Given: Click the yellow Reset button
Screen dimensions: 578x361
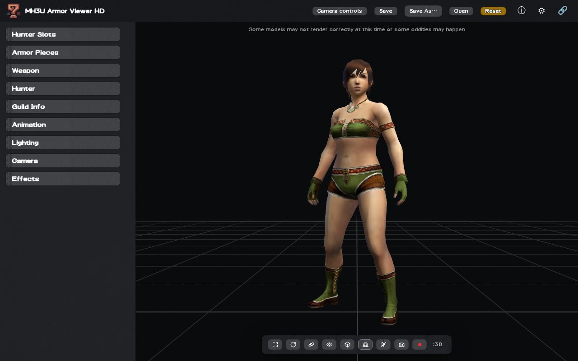Looking at the screenshot, I should [493, 11].
